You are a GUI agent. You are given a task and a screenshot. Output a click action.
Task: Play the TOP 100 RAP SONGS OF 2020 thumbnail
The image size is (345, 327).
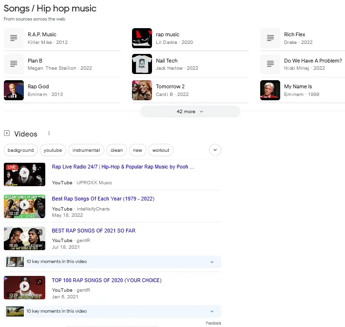[x=24, y=287]
